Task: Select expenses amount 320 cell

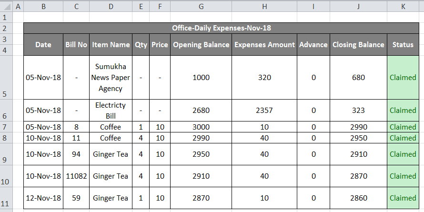Action: (264, 77)
